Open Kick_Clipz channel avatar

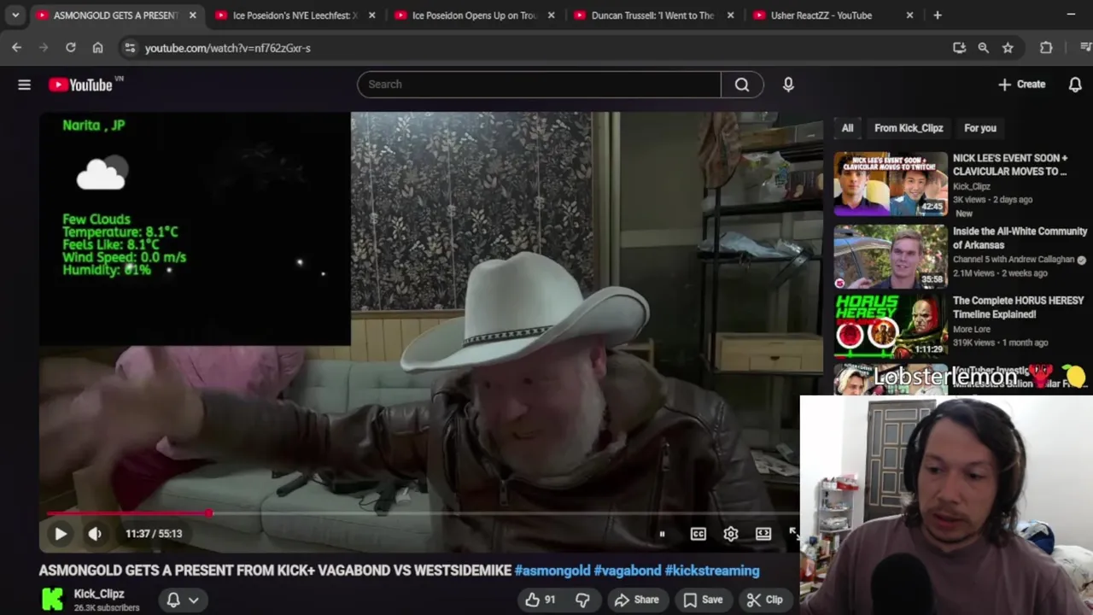[x=52, y=599]
